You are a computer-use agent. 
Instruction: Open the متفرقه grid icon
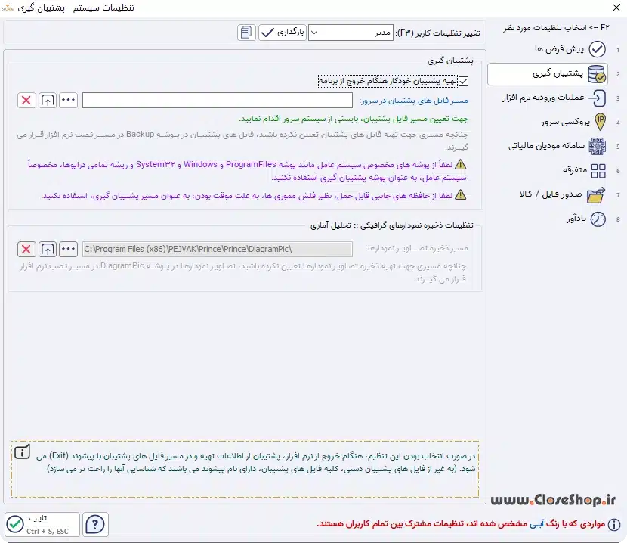pos(598,171)
